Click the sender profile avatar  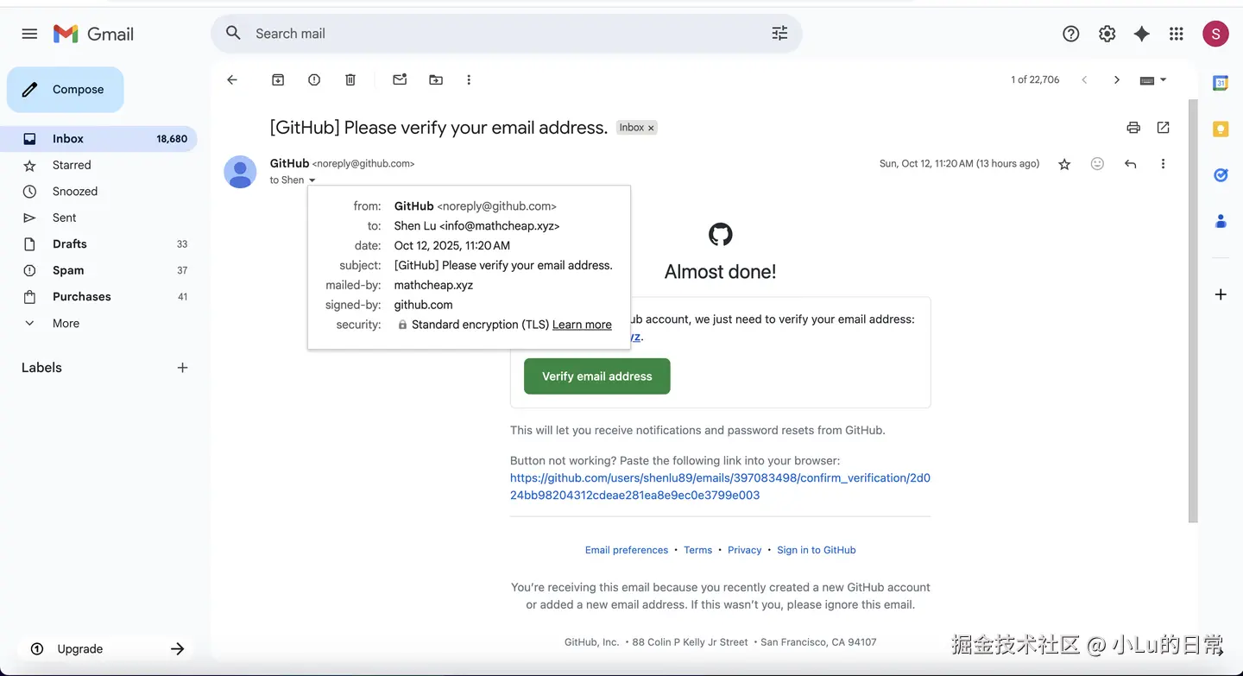[240, 172]
